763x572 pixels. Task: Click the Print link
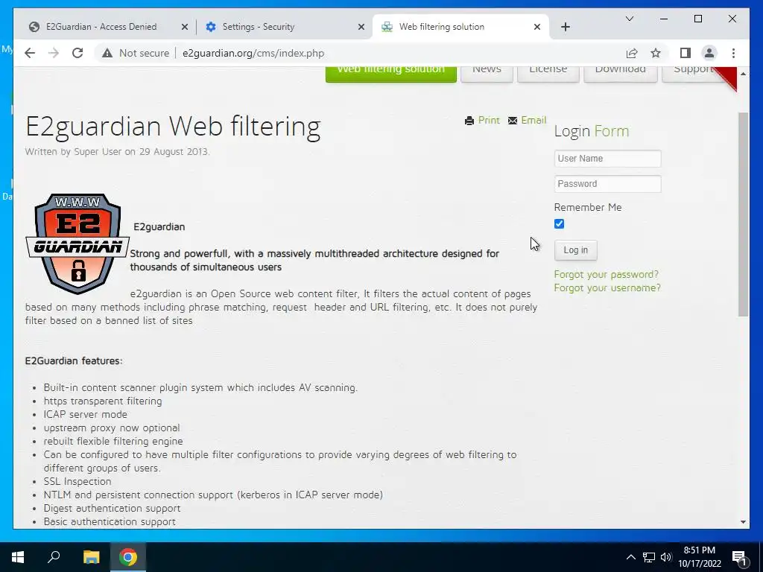(489, 120)
